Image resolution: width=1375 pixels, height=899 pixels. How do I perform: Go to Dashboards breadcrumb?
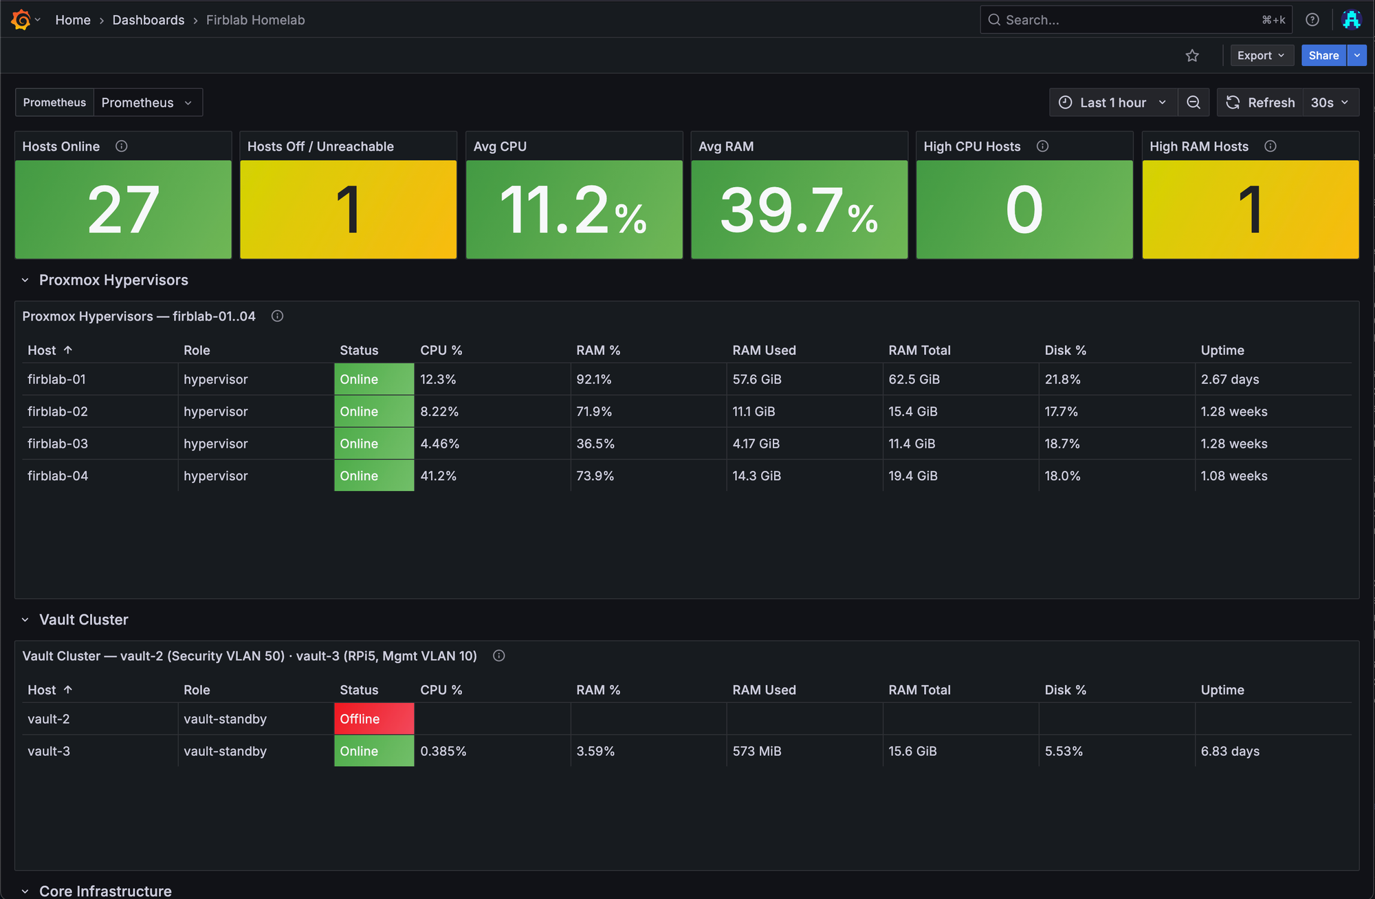click(x=148, y=20)
